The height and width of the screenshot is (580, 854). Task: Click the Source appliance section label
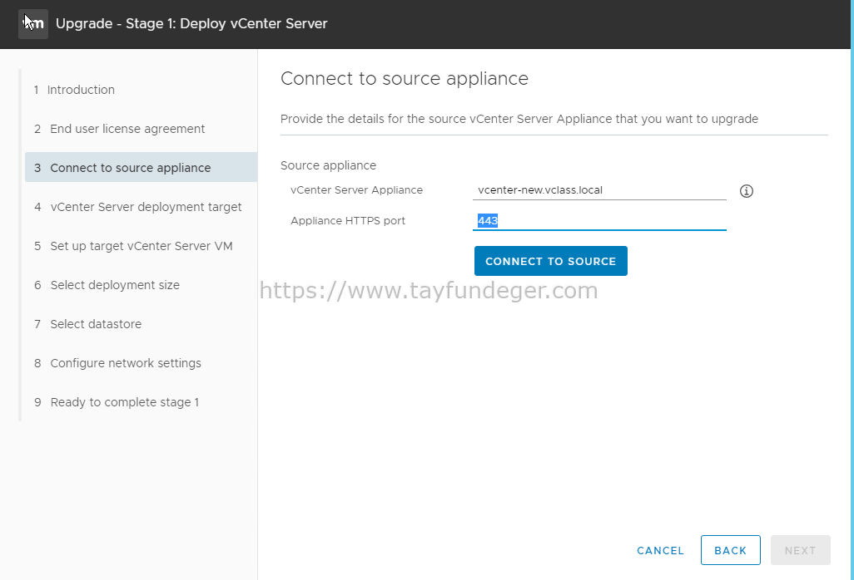(328, 165)
